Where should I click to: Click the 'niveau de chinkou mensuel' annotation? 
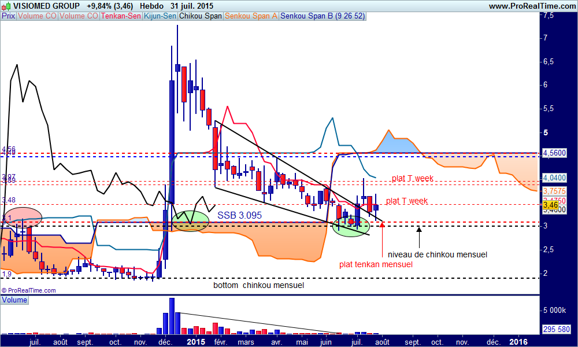tap(437, 254)
